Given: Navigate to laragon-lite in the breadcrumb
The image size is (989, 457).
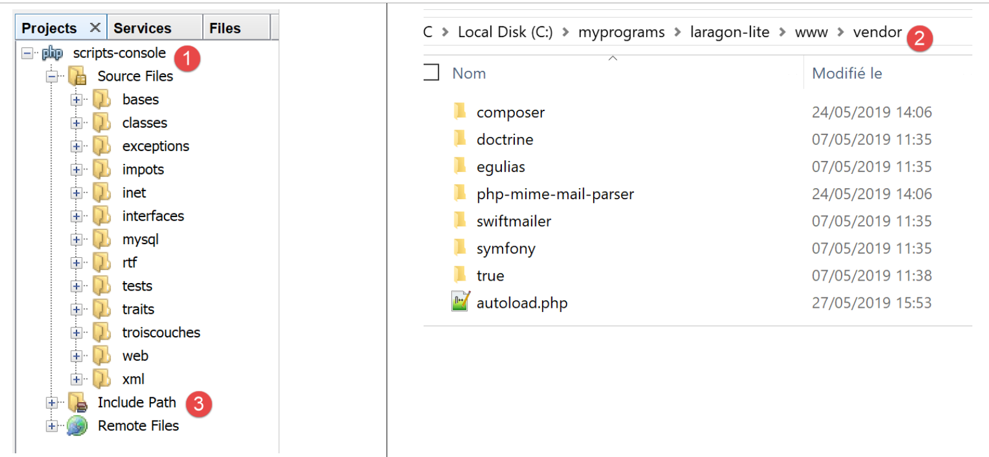Looking at the screenshot, I should pyautogui.click(x=729, y=32).
